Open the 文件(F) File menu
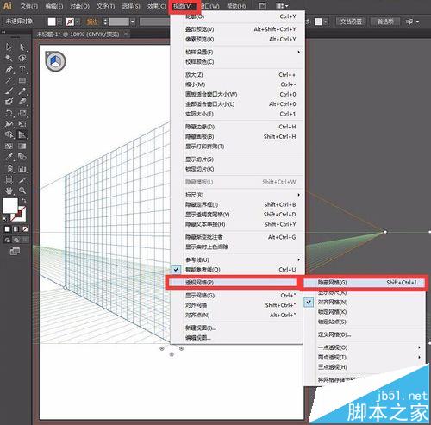 pyautogui.click(x=29, y=6)
